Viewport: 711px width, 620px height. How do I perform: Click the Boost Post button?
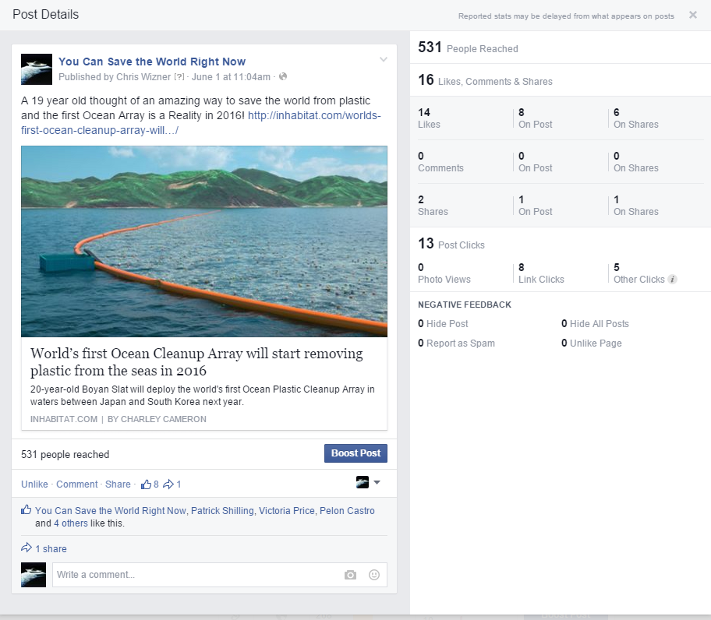click(x=355, y=453)
